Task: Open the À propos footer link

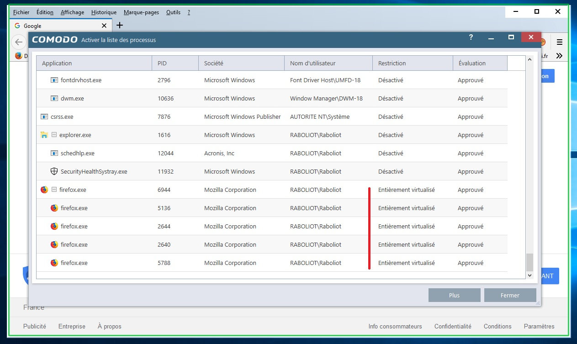Action: [110, 326]
